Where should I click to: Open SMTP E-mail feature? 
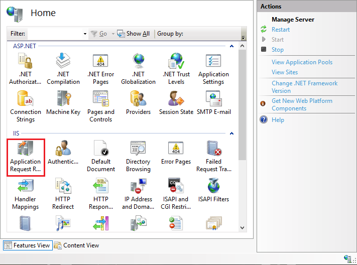(x=214, y=103)
